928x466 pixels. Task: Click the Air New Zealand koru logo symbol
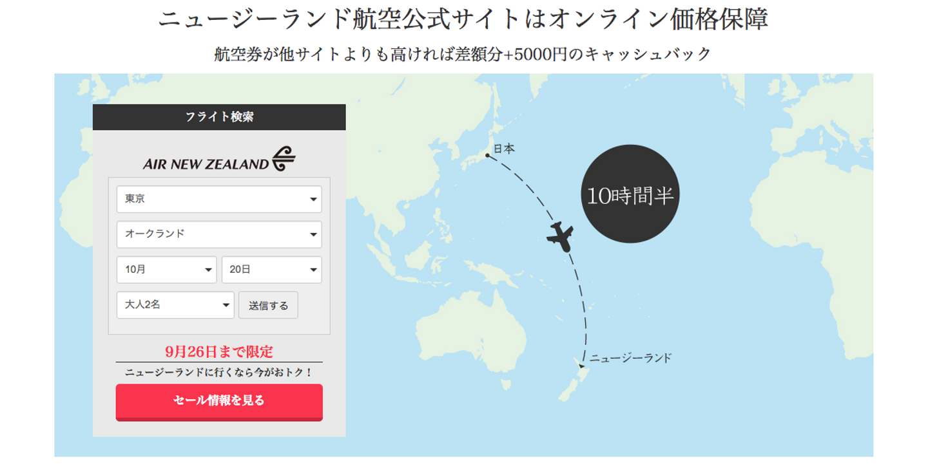(284, 158)
